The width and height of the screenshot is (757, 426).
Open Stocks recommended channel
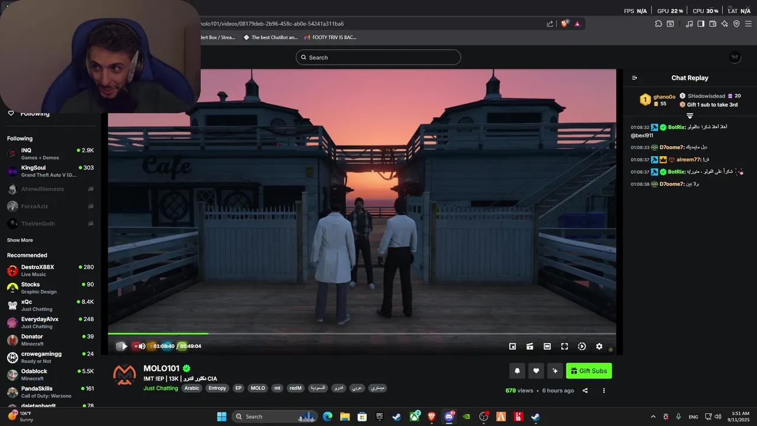point(50,288)
